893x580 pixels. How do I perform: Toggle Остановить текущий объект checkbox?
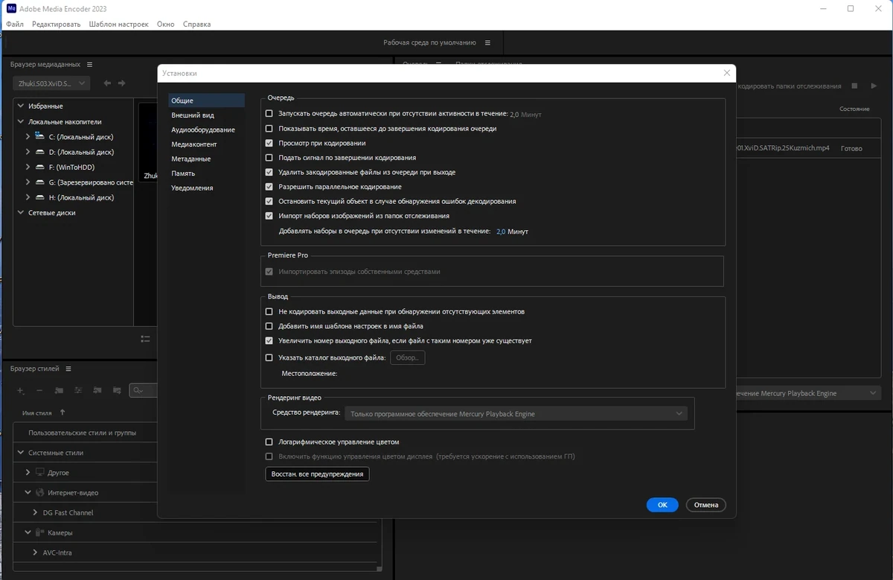(x=269, y=201)
